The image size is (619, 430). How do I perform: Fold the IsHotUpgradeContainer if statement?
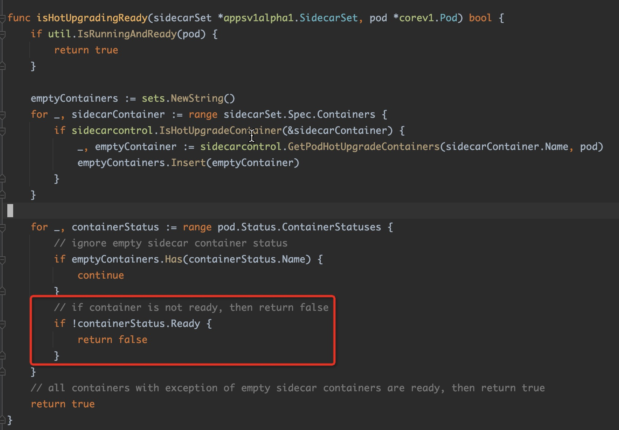pos(3,130)
